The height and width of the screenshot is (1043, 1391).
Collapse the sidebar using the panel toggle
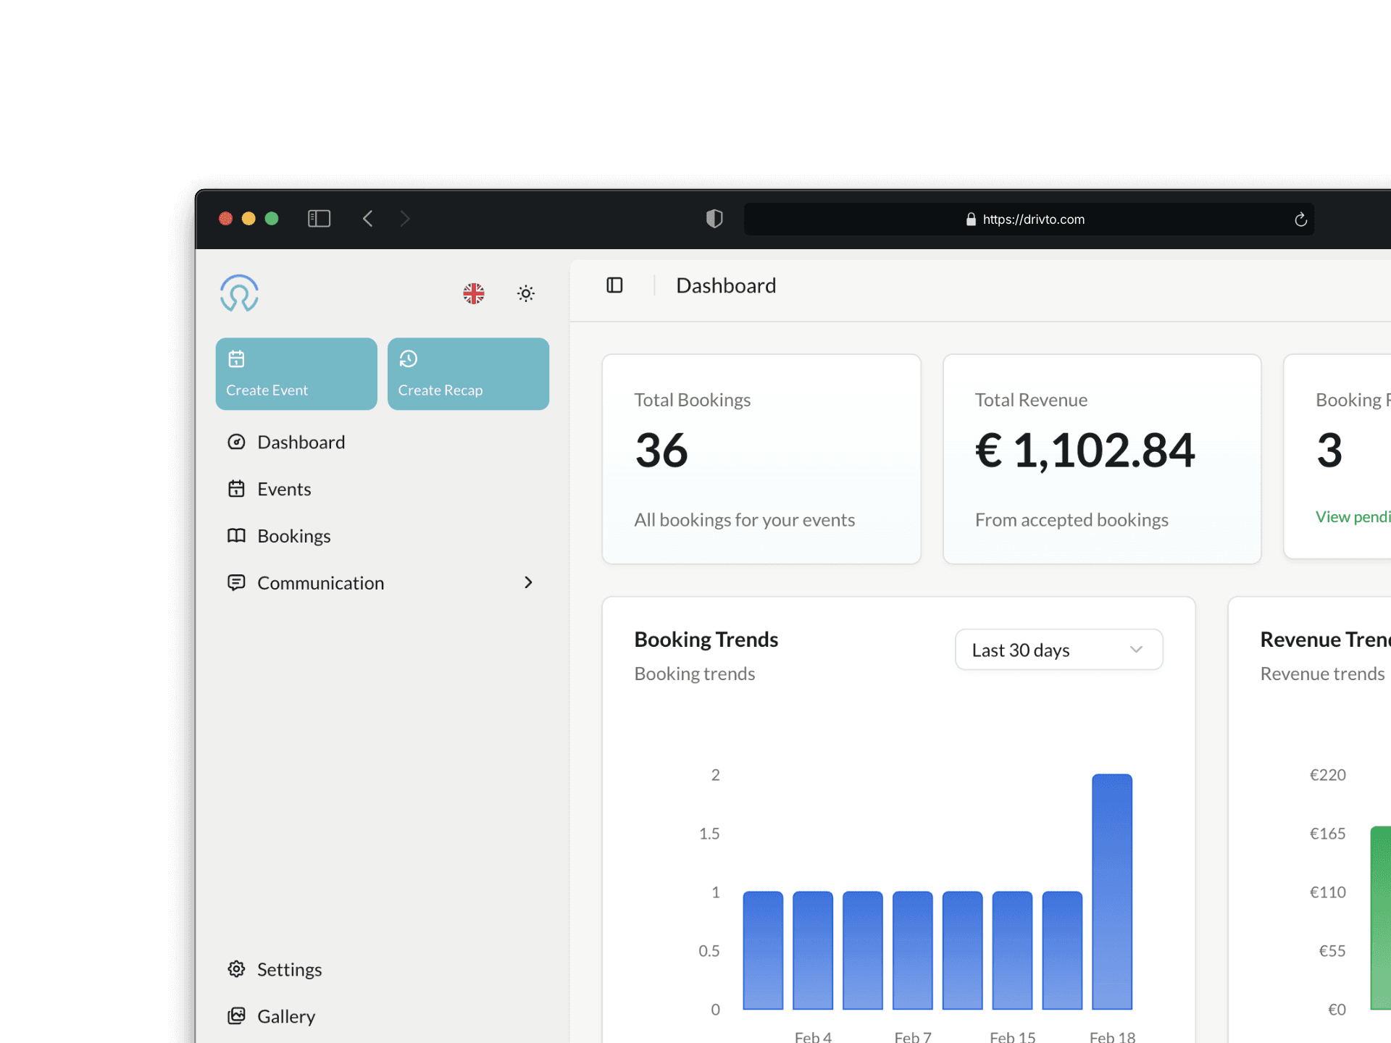[x=614, y=285]
